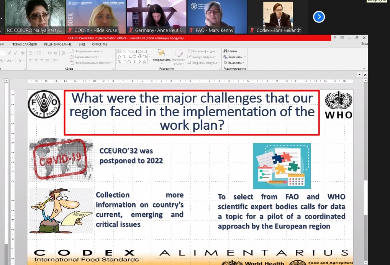Select the rectangle shape in shapes gallery
This screenshot has height=265, width=390.
tap(134, 51)
